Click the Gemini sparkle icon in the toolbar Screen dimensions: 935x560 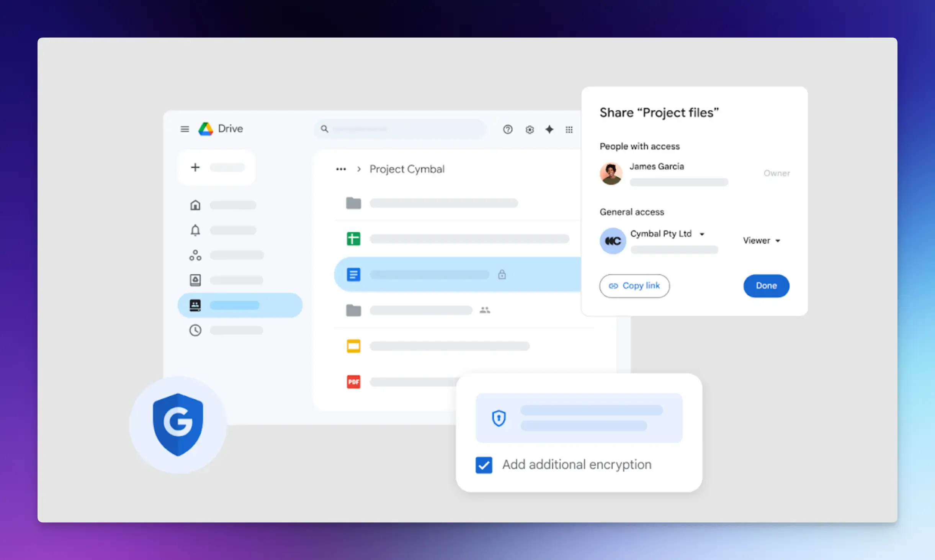coord(549,129)
